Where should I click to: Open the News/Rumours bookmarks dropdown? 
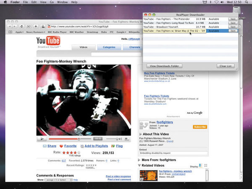36,32
